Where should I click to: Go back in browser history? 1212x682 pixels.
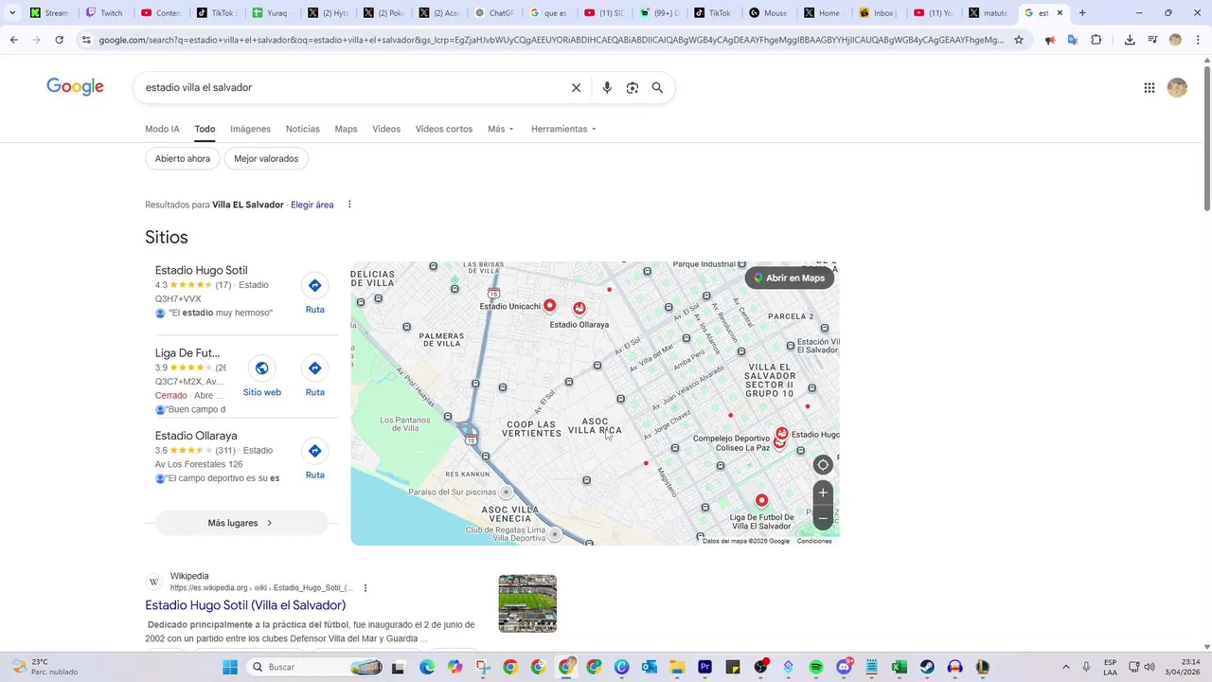[x=13, y=40]
